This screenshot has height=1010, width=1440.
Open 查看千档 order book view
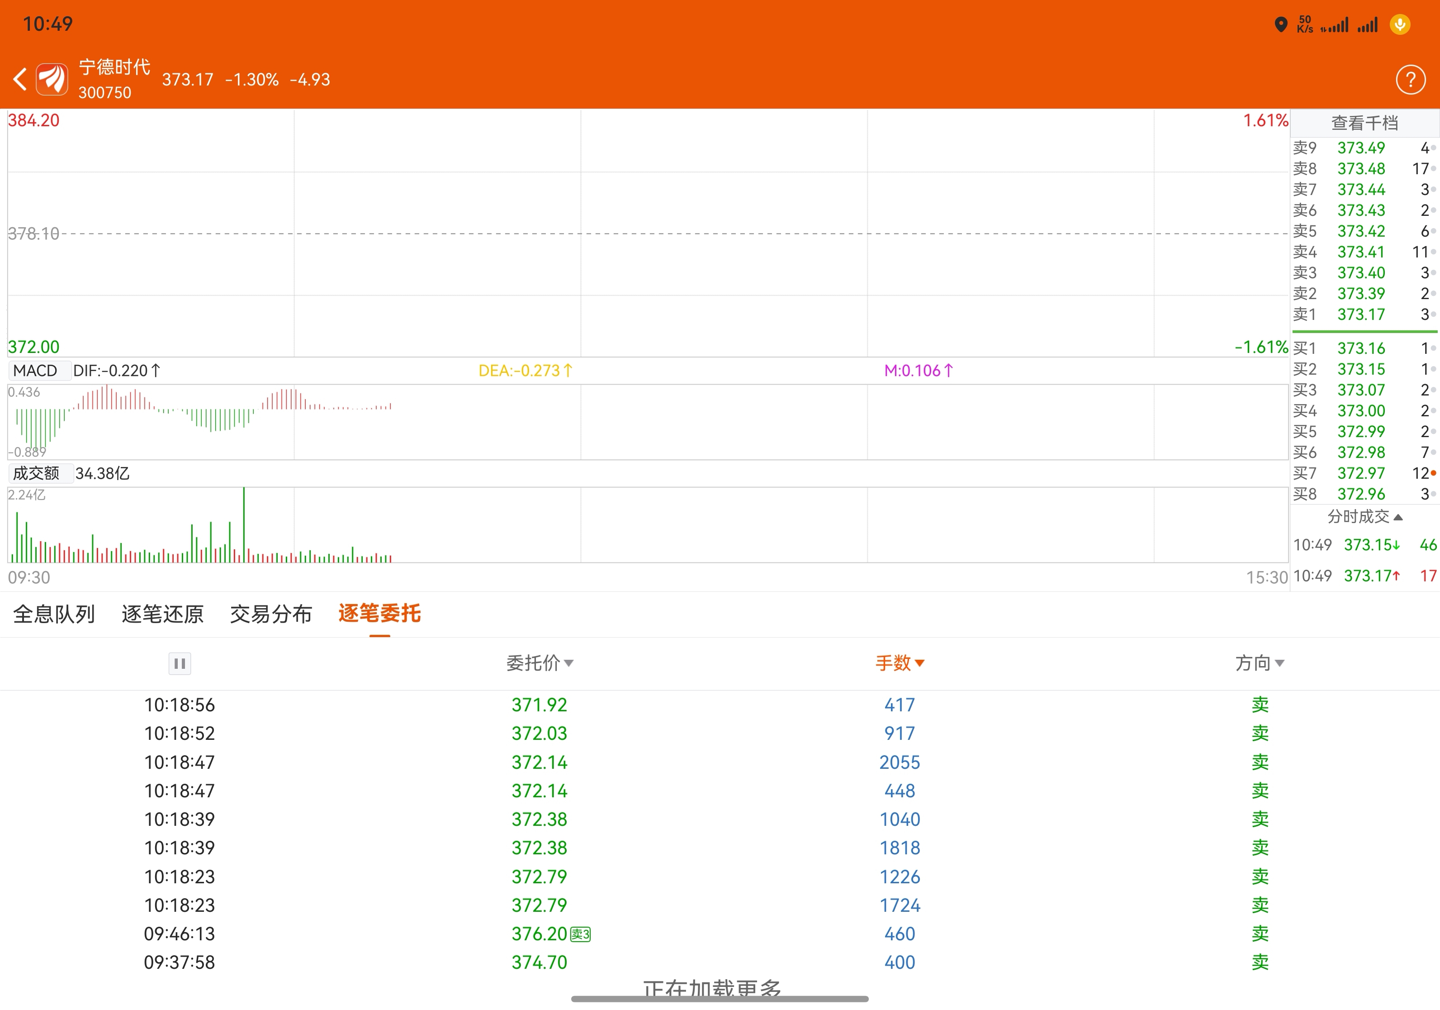[1365, 123]
